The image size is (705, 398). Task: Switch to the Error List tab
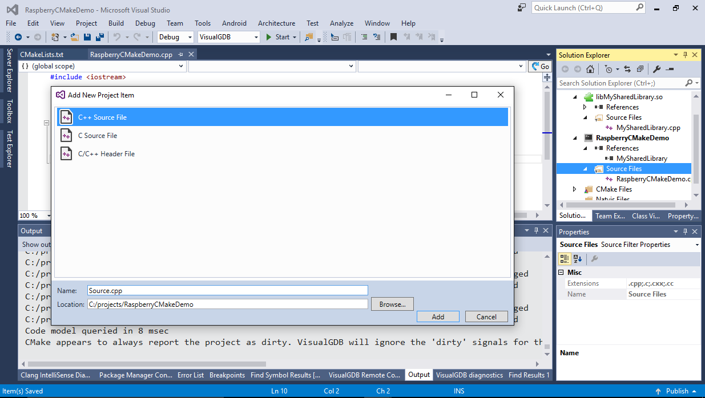191,375
